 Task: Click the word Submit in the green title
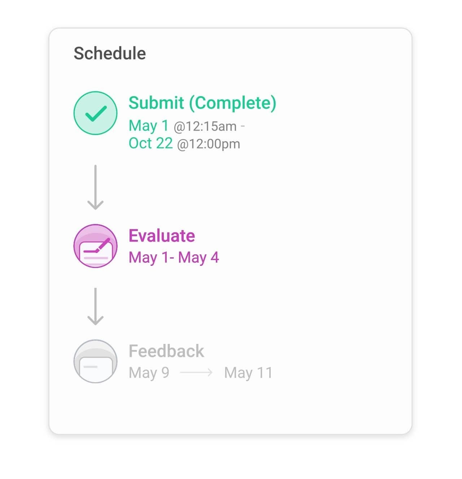(x=156, y=103)
